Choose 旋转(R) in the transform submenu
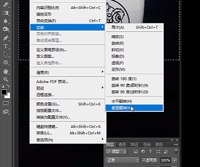The height and width of the screenshot is (167, 200). [x=134, y=44]
